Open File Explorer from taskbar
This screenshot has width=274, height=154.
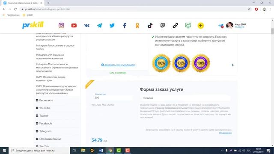pyautogui.click(x=83, y=150)
